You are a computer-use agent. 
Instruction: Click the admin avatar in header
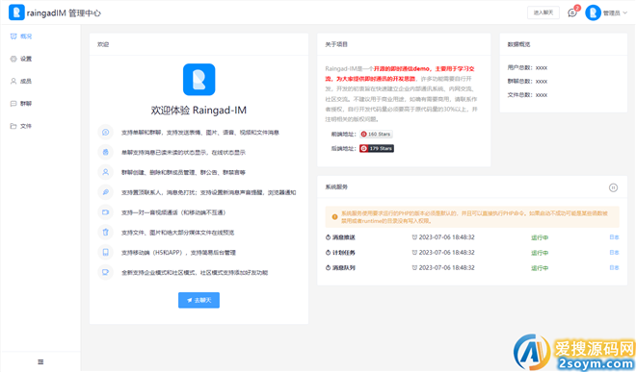pyautogui.click(x=593, y=12)
